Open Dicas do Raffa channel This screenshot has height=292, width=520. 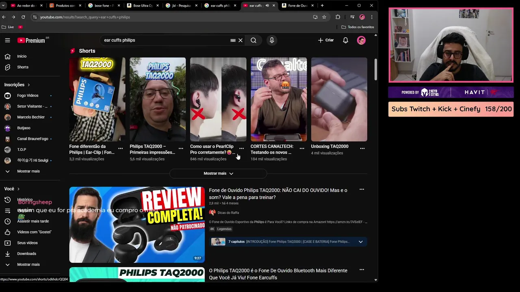click(x=228, y=213)
